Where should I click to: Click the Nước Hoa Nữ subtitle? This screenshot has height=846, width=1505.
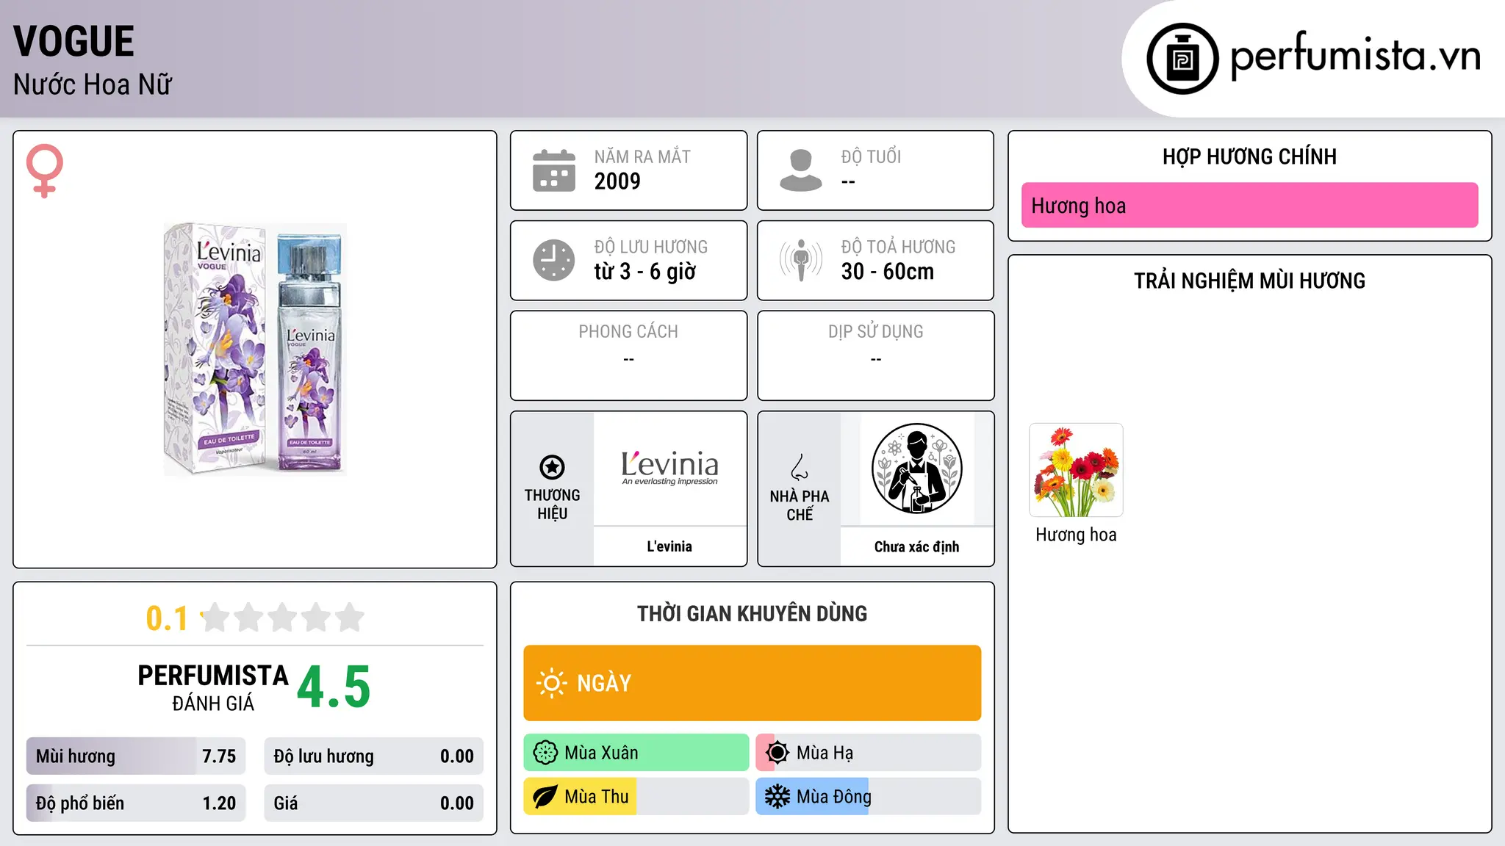pos(93,84)
